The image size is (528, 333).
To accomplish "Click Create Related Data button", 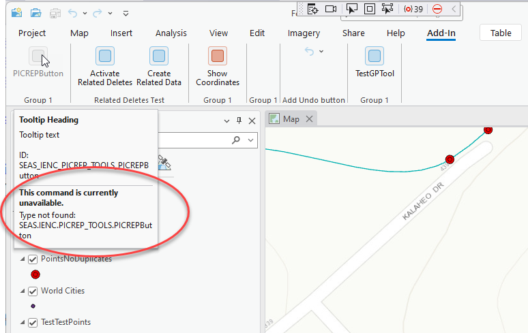I will 159,67.
